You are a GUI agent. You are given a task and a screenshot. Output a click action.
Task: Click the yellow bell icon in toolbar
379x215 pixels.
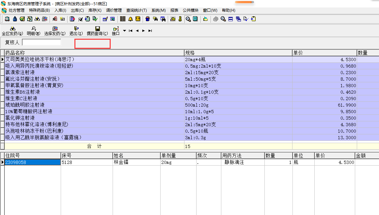(x=130, y=19)
